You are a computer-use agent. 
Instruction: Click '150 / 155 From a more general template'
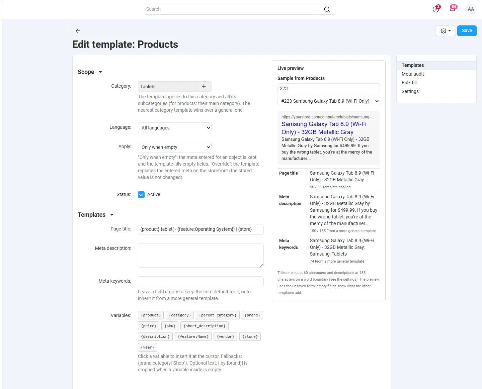point(343,231)
